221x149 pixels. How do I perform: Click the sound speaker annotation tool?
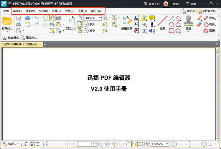click(x=152, y=31)
